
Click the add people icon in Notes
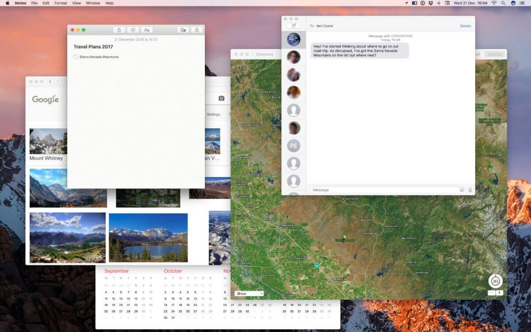point(183,30)
